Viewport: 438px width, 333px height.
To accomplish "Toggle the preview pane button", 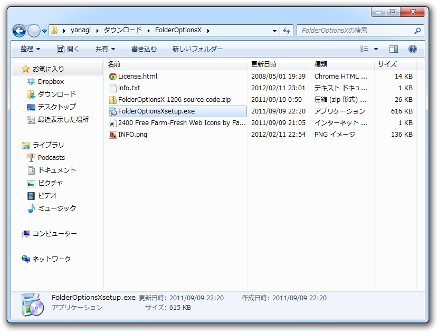I will (x=393, y=49).
